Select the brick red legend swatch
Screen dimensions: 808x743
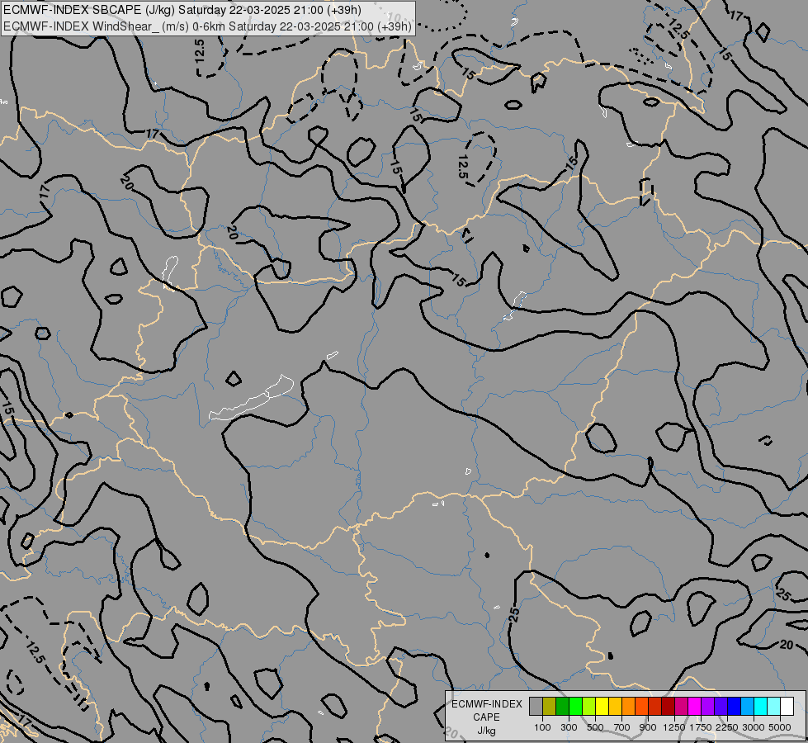655,707
